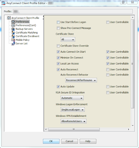Click the Backup Servers icon
This screenshot has width=139, height=148.
(x=13, y=29)
